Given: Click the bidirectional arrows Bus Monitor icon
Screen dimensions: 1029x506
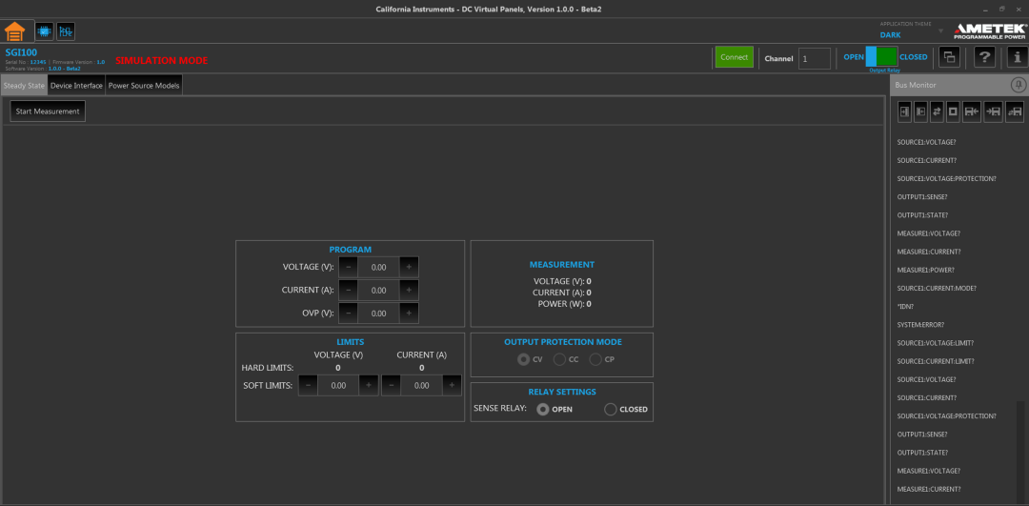Looking at the screenshot, I should pos(938,111).
